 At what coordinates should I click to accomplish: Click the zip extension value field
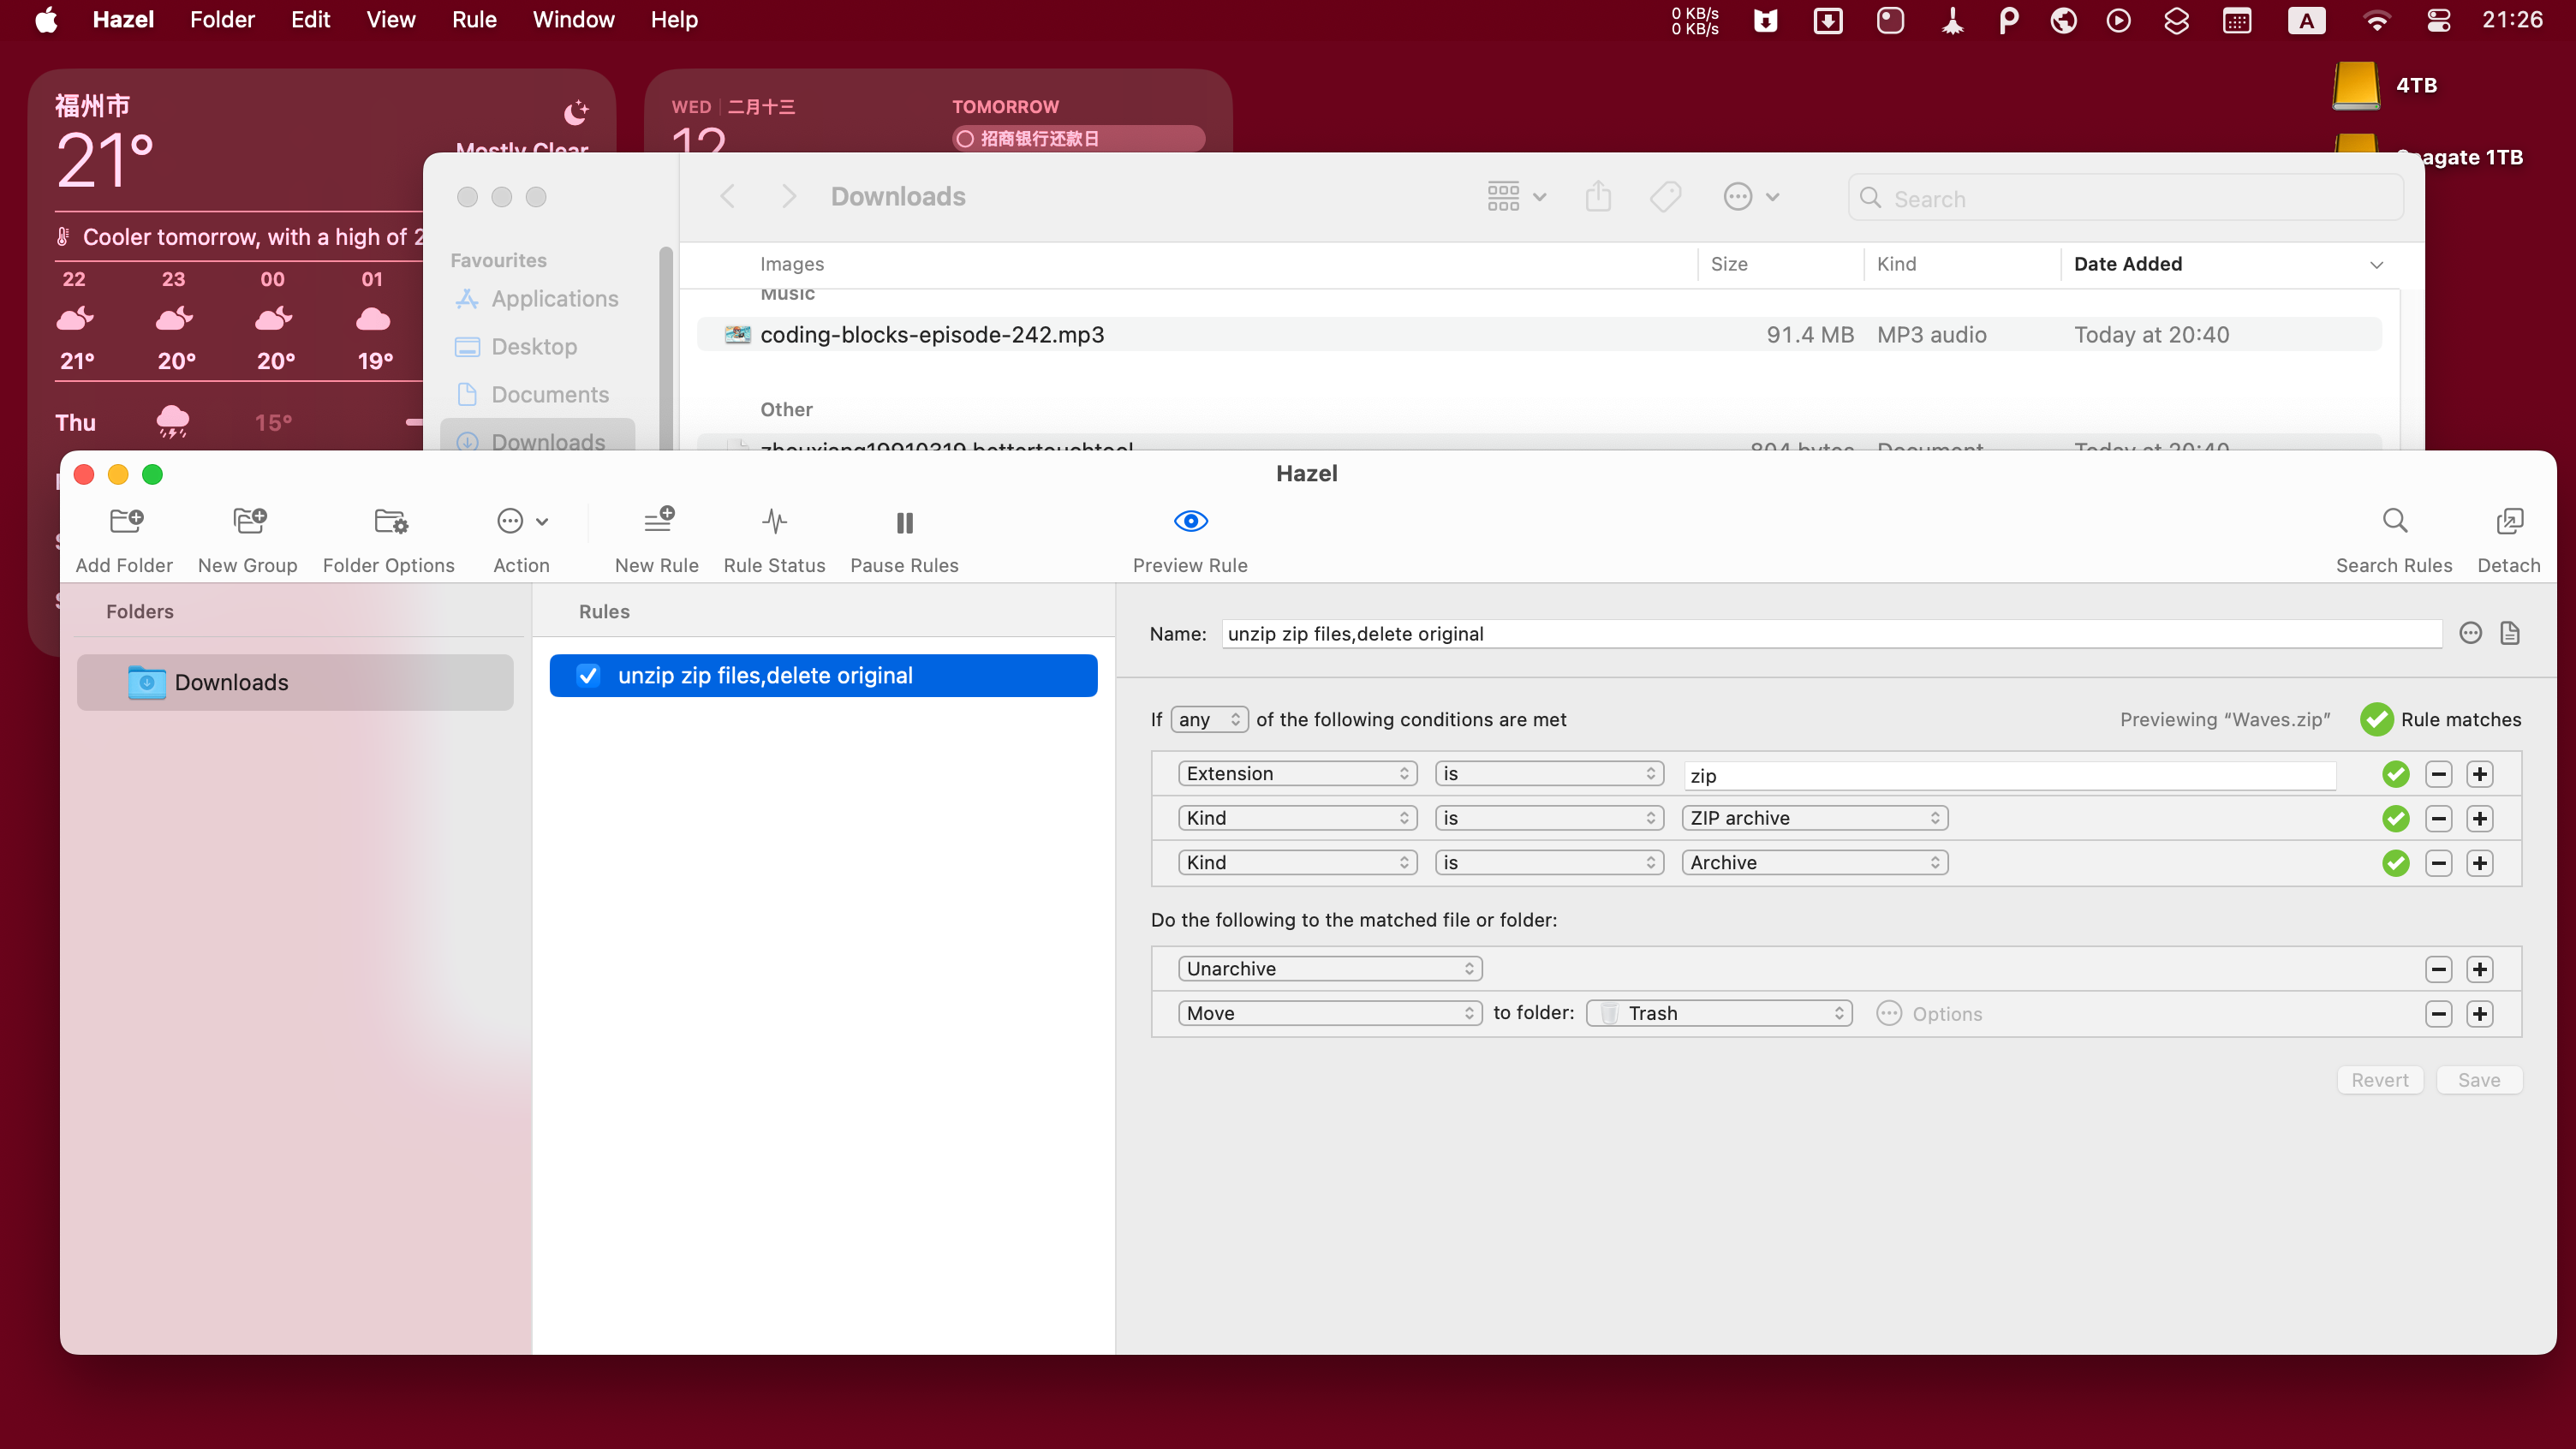pyautogui.click(x=2010, y=776)
